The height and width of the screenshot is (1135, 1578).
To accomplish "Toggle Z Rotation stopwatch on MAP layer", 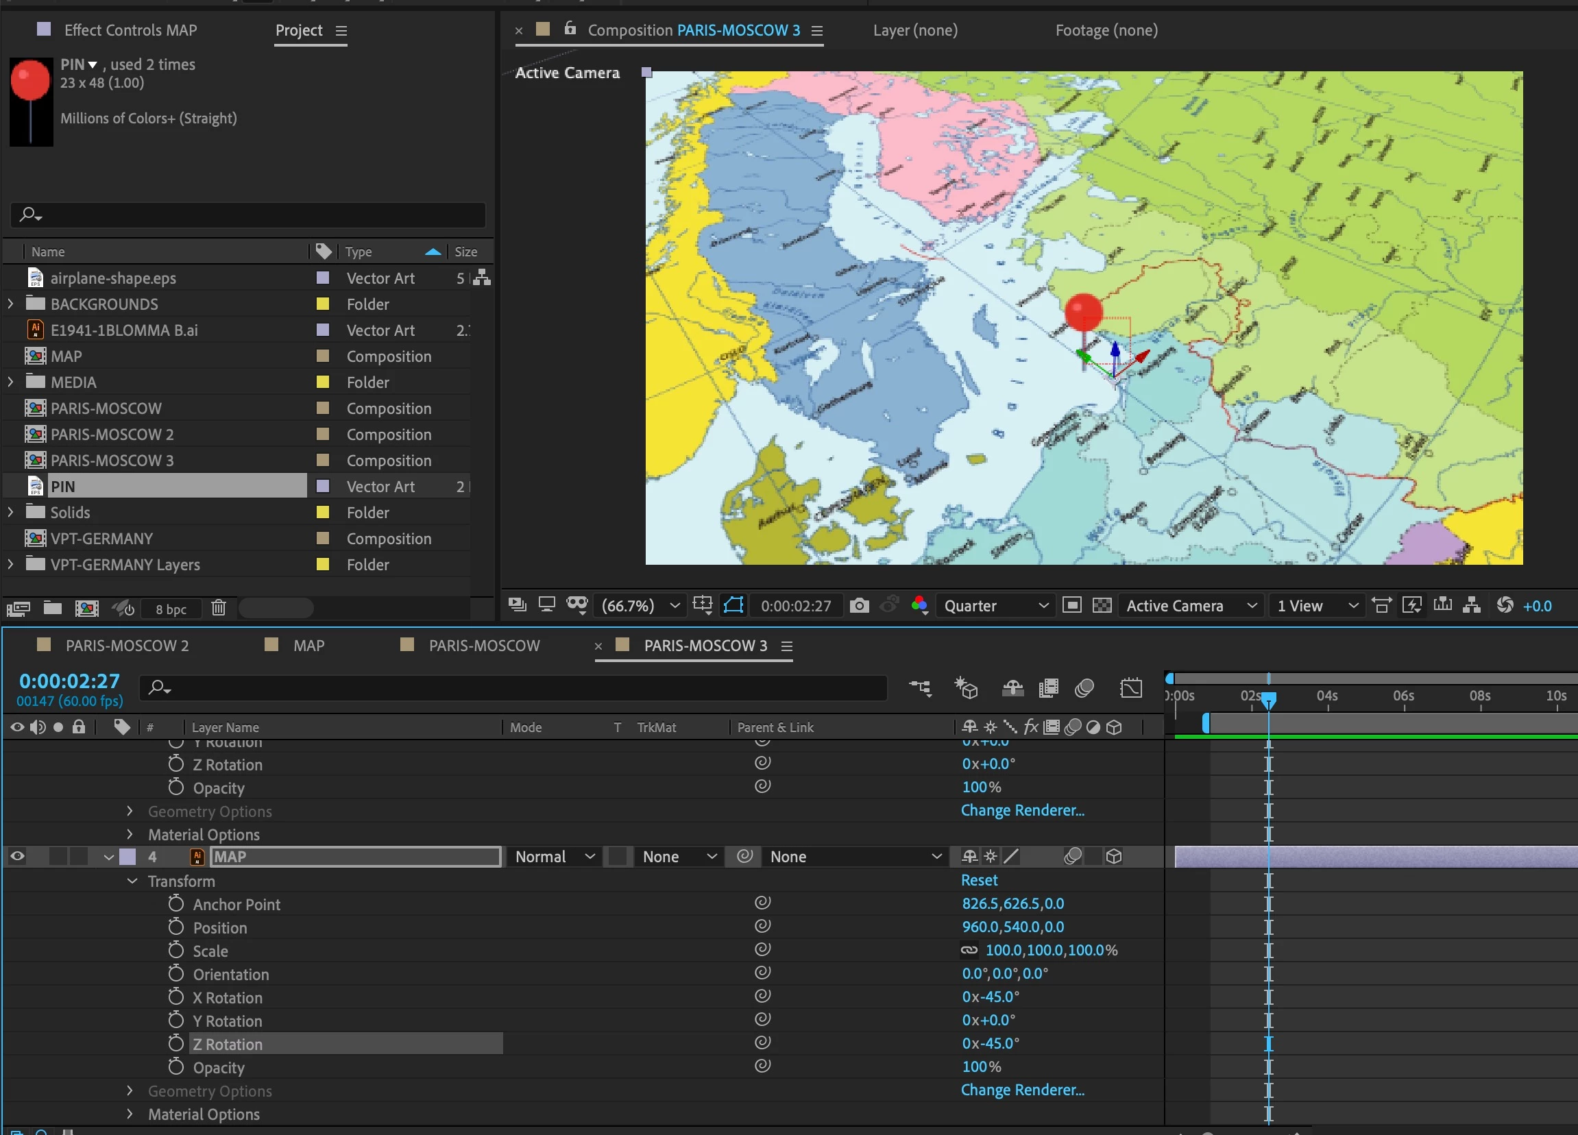I will click(176, 1044).
